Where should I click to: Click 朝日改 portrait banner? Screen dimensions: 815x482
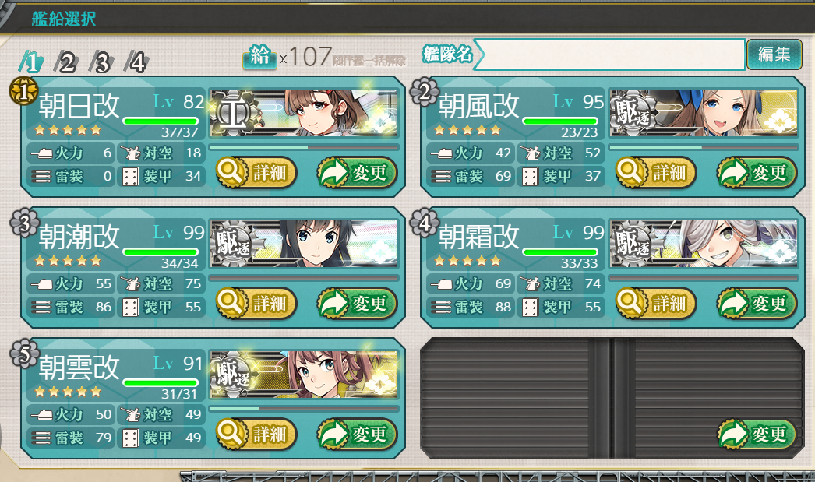pyautogui.click(x=304, y=113)
